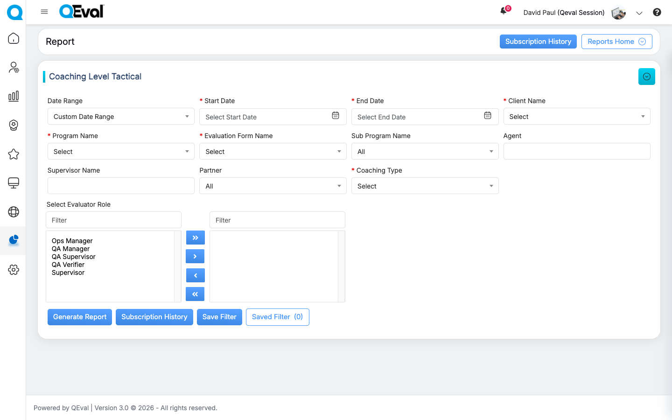Screen dimensions: 672x420
Task: Open the Coaching Type dropdown
Action: (424, 186)
